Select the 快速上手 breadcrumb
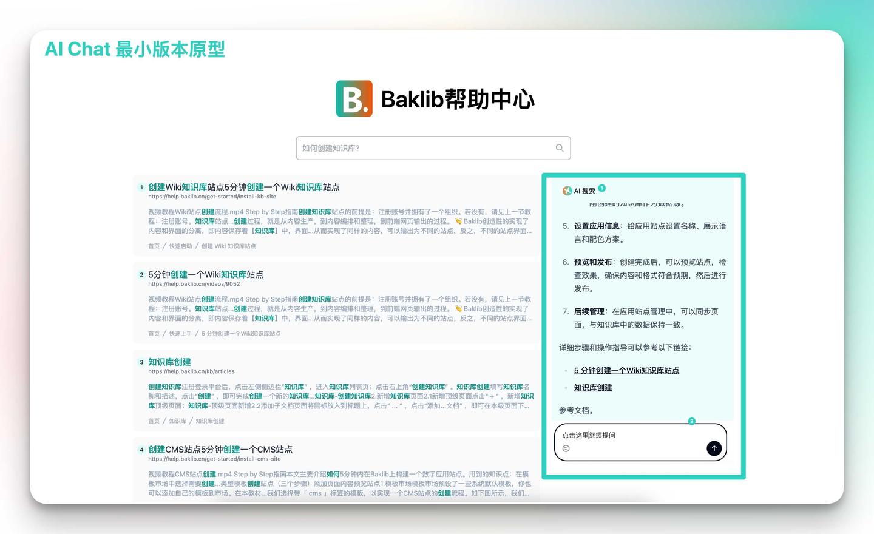The image size is (874, 534). click(x=180, y=334)
